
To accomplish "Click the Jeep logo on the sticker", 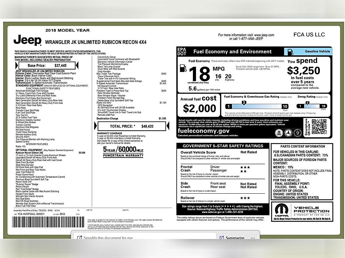I will pyautogui.click(x=28, y=41).
